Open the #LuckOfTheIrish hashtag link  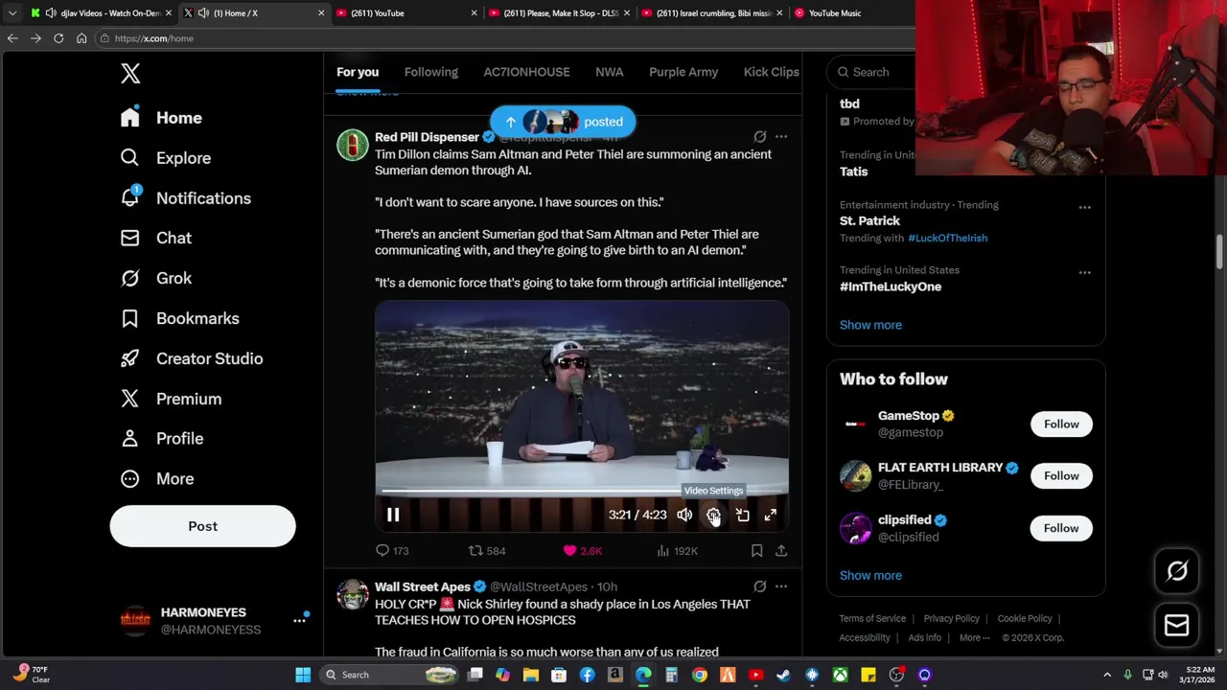[x=947, y=238]
